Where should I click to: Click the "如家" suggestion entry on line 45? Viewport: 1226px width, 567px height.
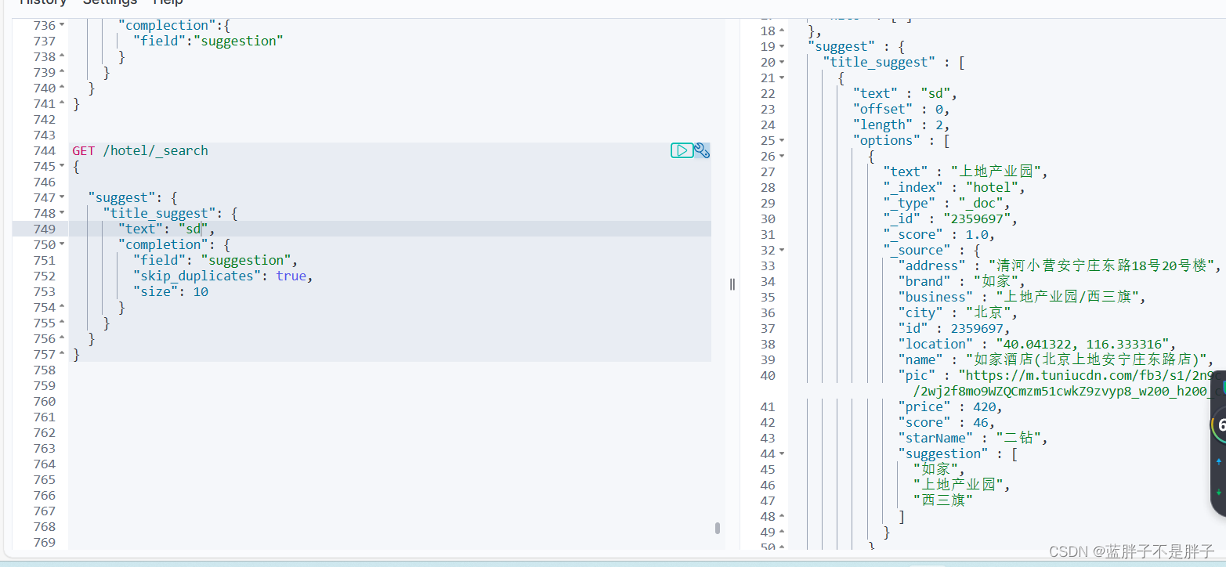coord(939,469)
